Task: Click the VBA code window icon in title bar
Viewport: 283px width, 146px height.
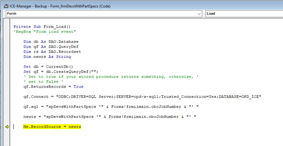Action: click(6, 6)
